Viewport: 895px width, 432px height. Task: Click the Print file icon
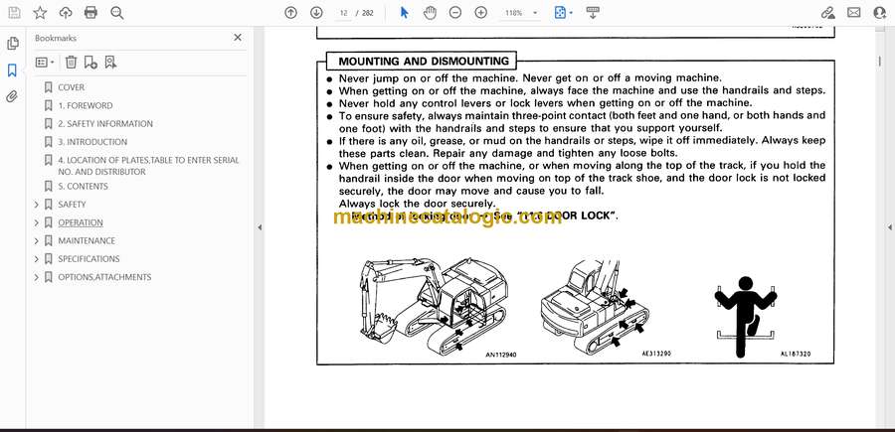click(x=91, y=12)
